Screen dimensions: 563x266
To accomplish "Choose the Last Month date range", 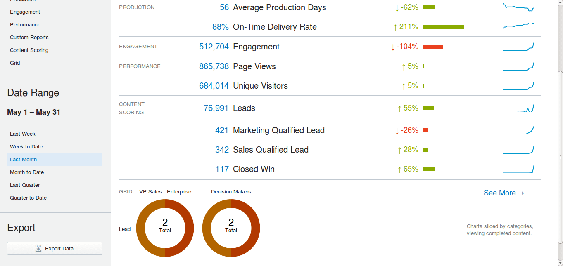I will [24, 160].
